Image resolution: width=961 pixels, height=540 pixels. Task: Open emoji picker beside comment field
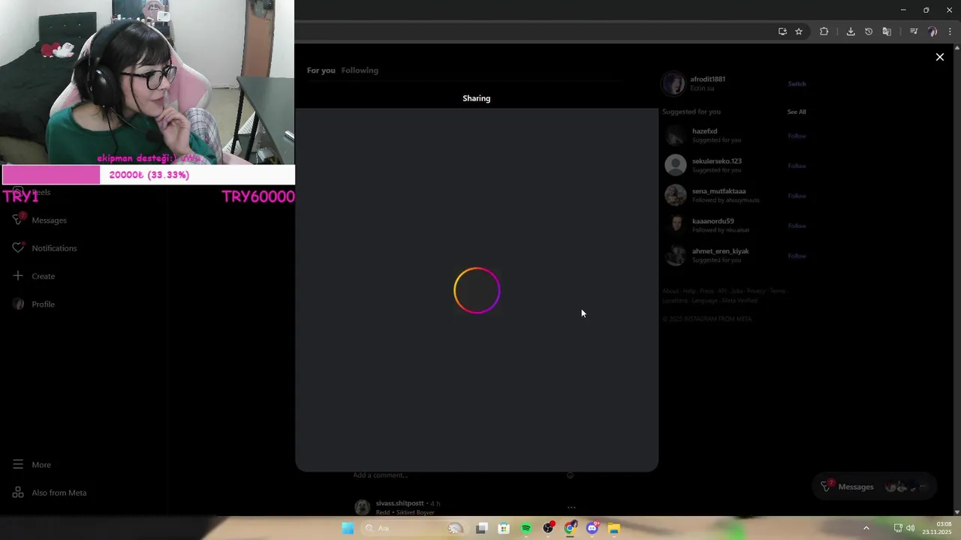point(570,475)
